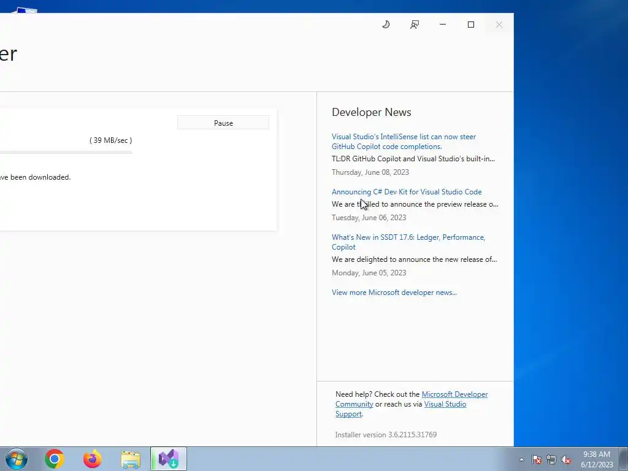The image size is (628, 471).
Task: View more Microsoft developer news
Action: coord(394,293)
